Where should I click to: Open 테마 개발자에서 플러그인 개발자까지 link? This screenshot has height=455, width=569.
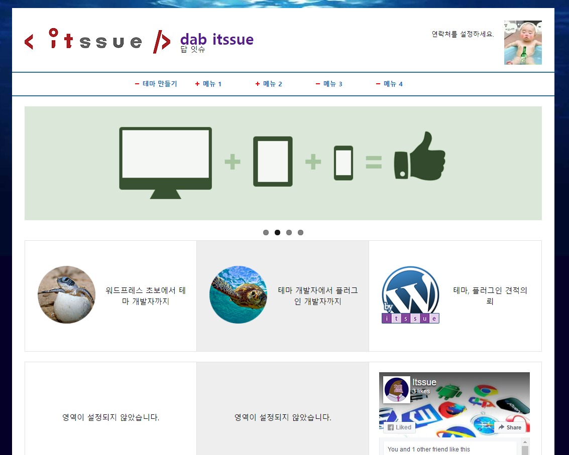pos(318,295)
